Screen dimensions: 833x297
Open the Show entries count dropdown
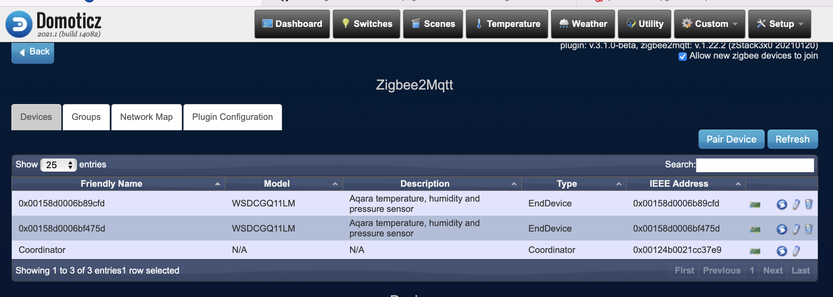coord(58,165)
